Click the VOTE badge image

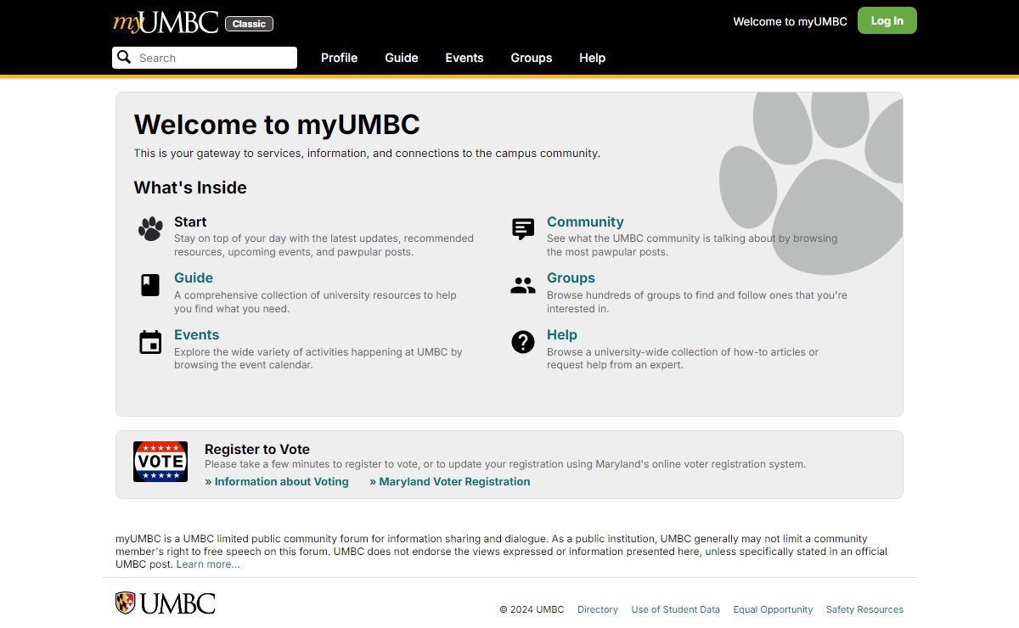[x=160, y=462]
